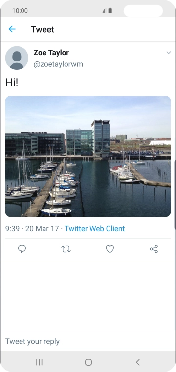
Task: Tap the Tweet your reply field
Action: tap(88, 341)
